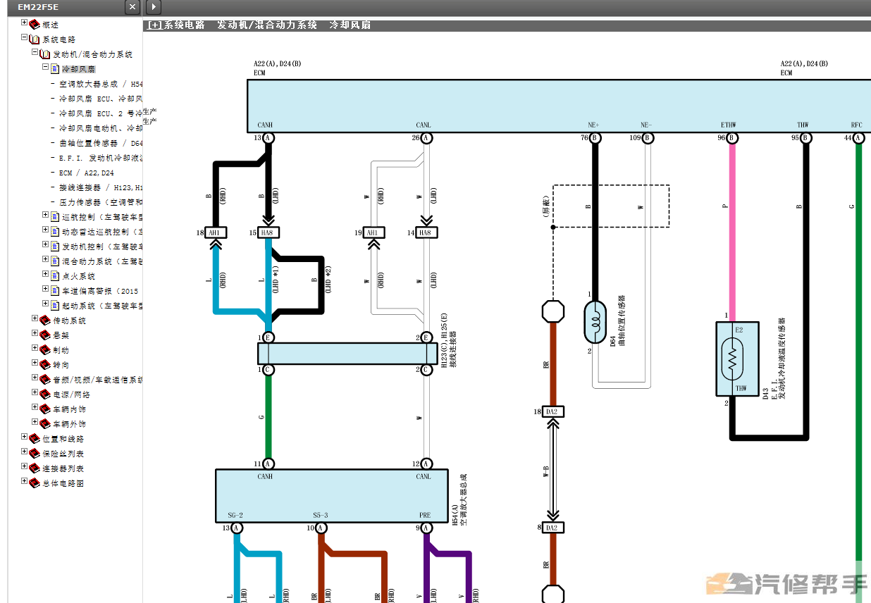Open the ECM / A22,D24 entry
The width and height of the screenshot is (871, 603).
tap(87, 173)
